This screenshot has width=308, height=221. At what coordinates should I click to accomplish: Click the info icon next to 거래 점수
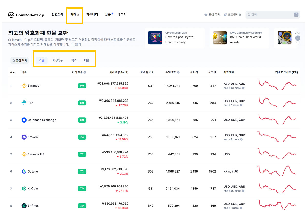[x=85, y=72]
